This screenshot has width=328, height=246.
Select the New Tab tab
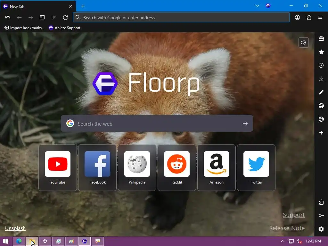coord(38,6)
